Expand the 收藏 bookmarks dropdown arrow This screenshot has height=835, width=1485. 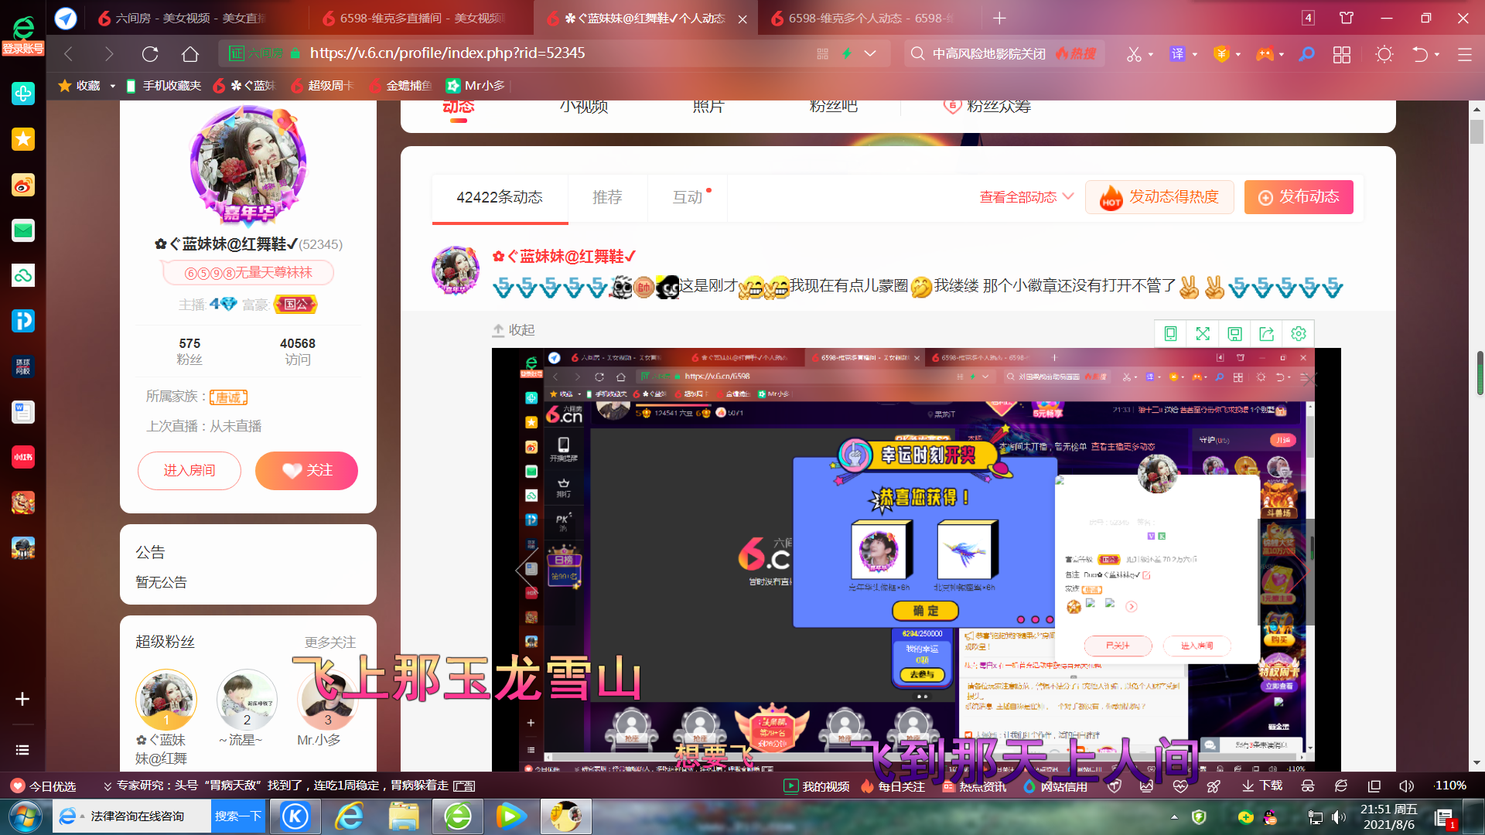112,86
